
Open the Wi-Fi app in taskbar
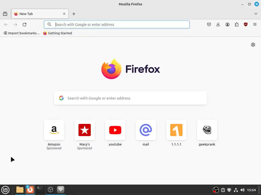click(x=61, y=190)
